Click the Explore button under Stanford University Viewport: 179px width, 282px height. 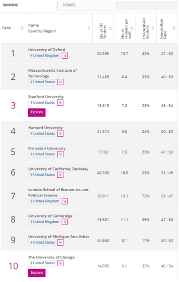[37, 112]
